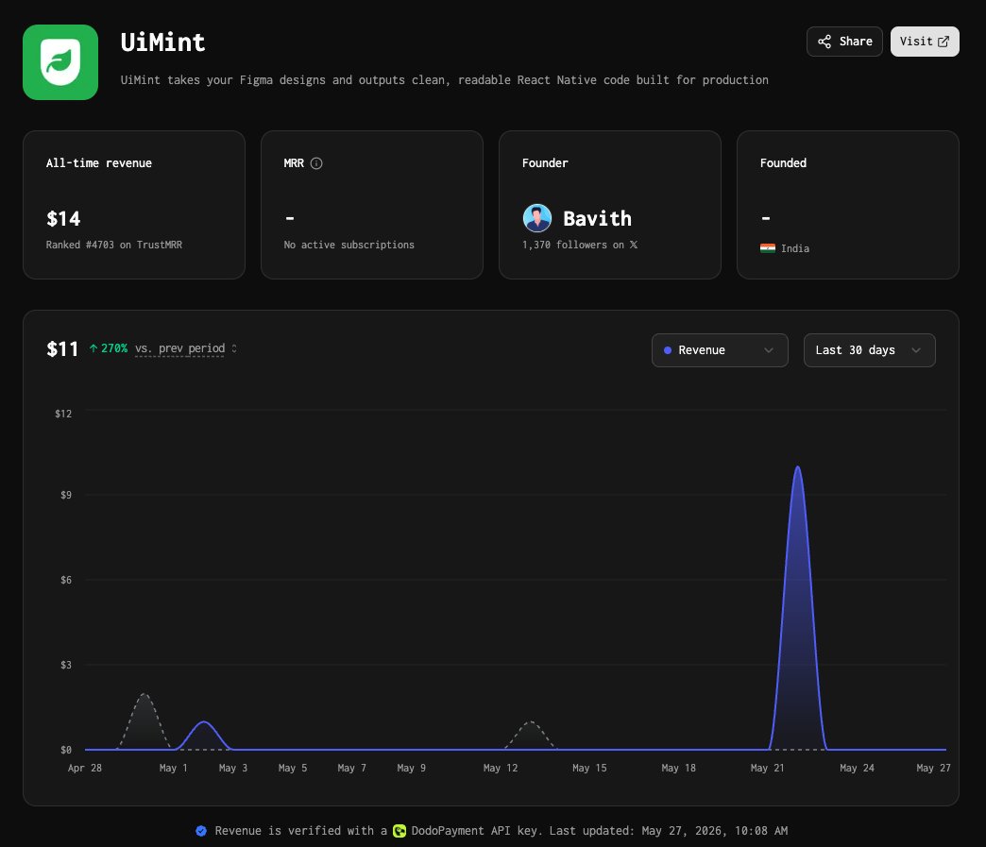Click the Share button

[x=844, y=42]
